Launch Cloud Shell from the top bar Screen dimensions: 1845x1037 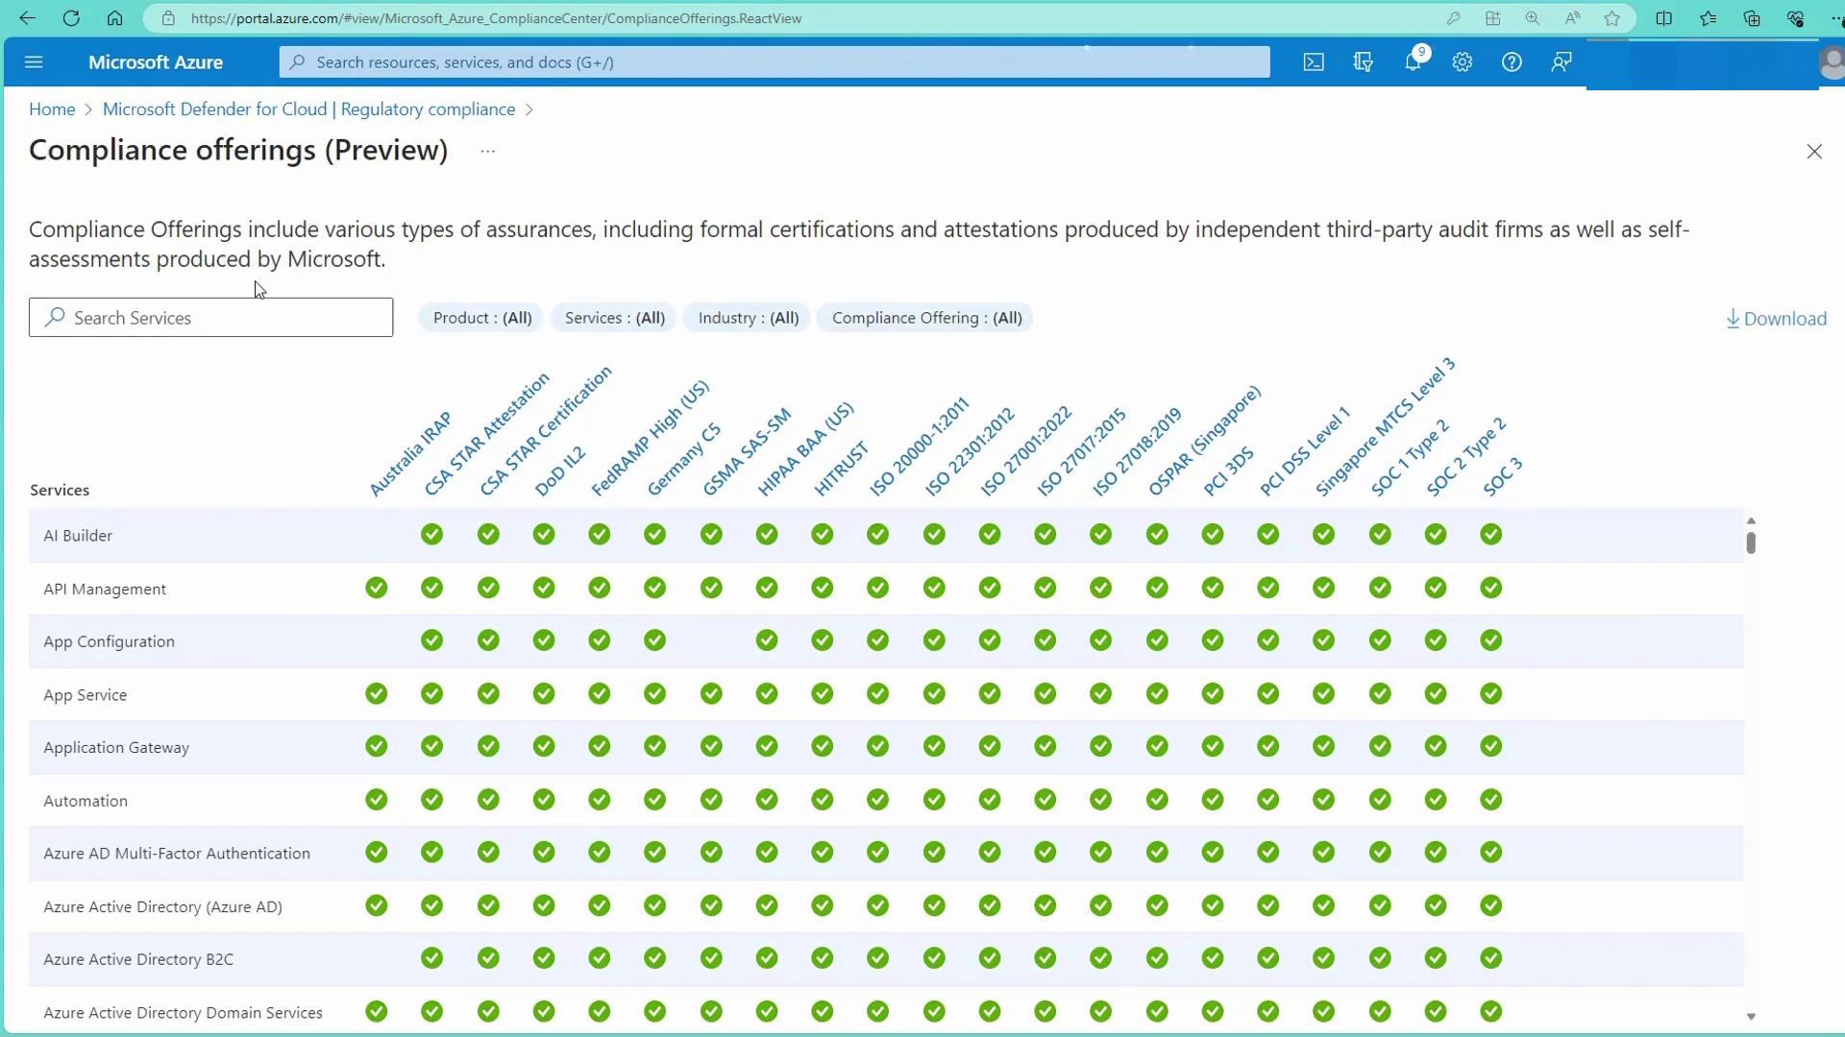tap(1313, 62)
